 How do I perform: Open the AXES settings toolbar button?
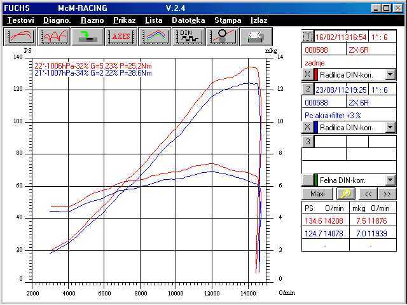[121, 36]
